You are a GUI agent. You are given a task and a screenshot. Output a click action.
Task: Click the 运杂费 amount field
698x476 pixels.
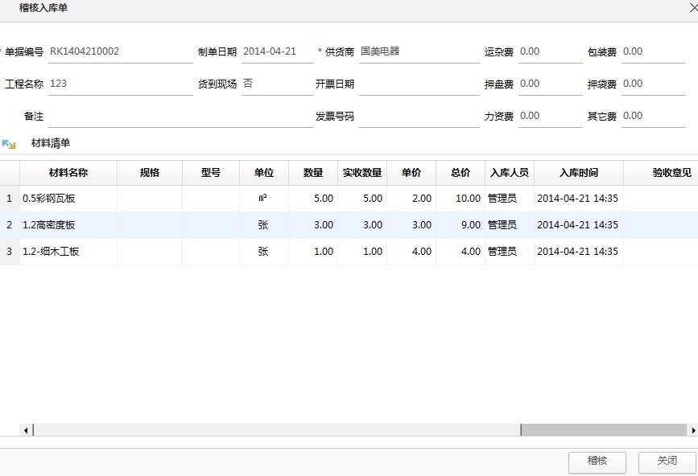coord(550,51)
